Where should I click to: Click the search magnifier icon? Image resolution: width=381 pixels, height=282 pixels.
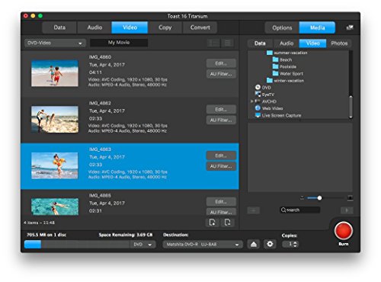[283, 210]
